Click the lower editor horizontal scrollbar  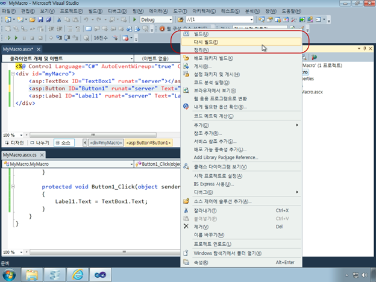click(105, 252)
